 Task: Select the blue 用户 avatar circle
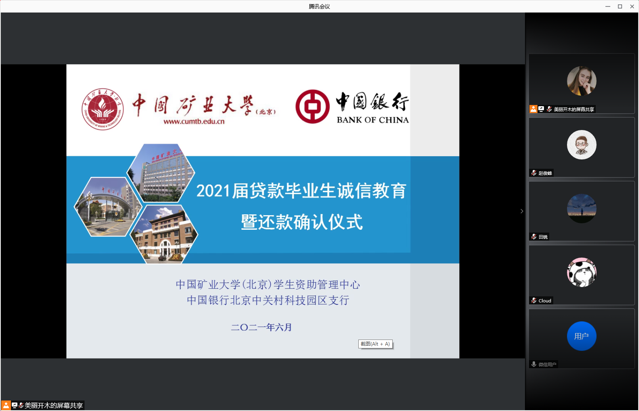582,336
